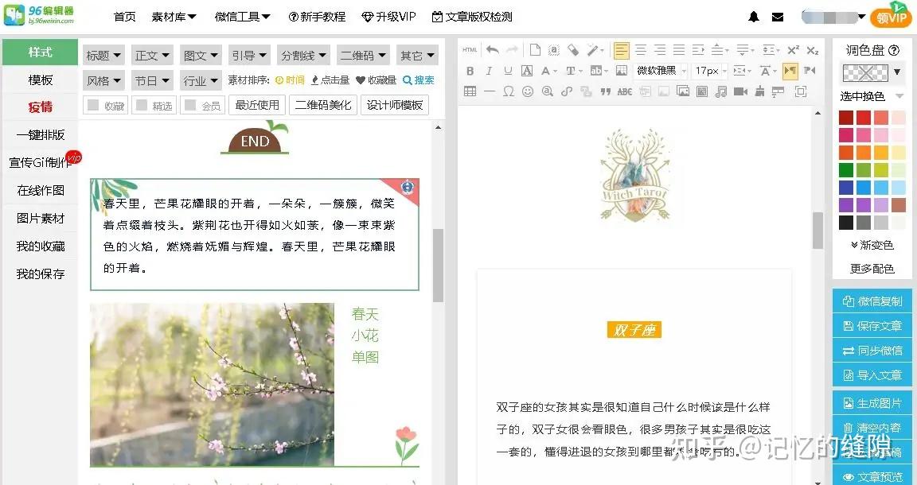Click the 生成图片 button

click(872, 403)
